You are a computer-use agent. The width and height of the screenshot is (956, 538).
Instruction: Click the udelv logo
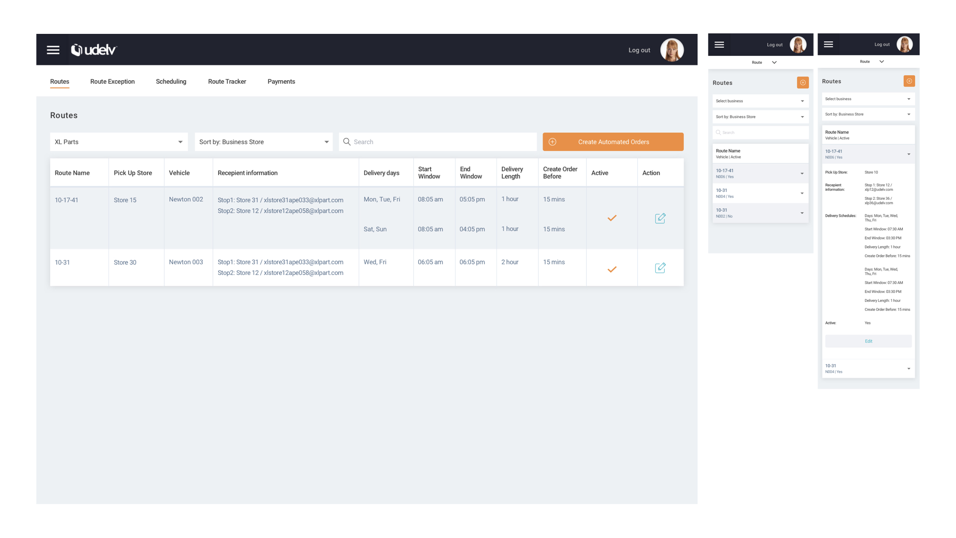point(94,50)
